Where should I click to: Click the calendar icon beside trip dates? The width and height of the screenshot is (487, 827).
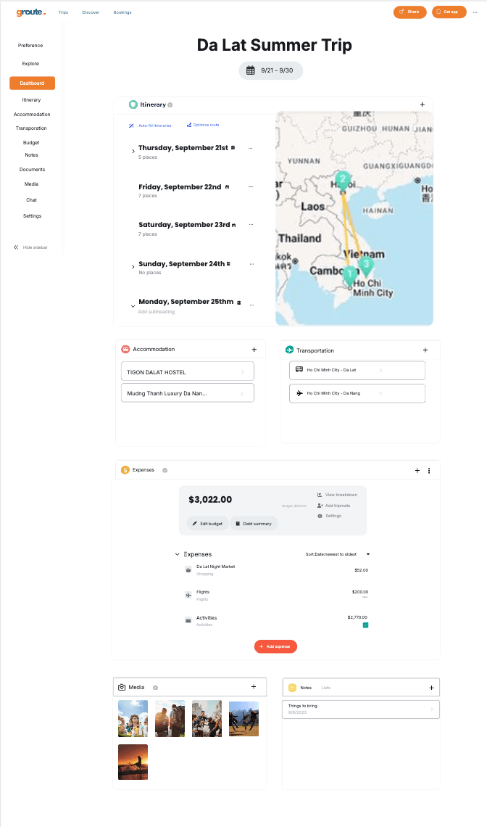(x=251, y=70)
